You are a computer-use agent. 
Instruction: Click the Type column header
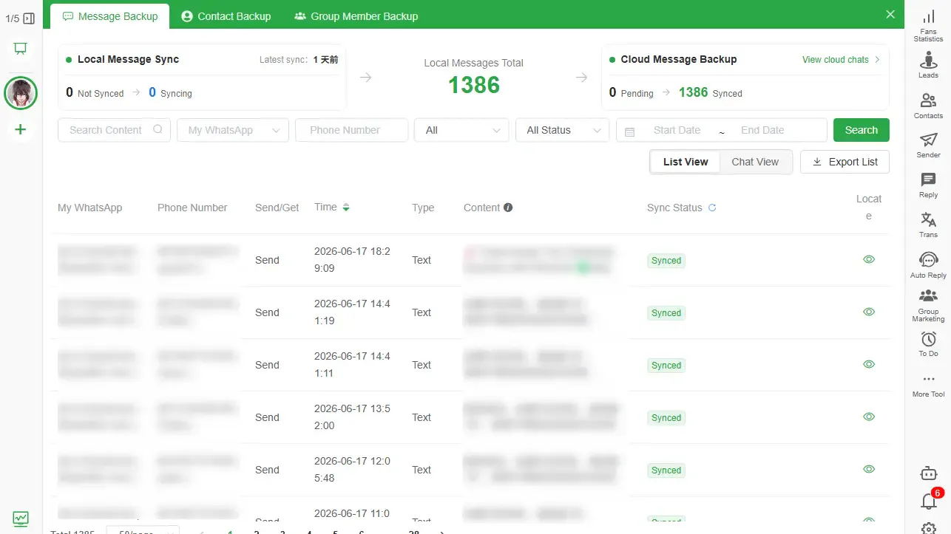pyautogui.click(x=423, y=208)
